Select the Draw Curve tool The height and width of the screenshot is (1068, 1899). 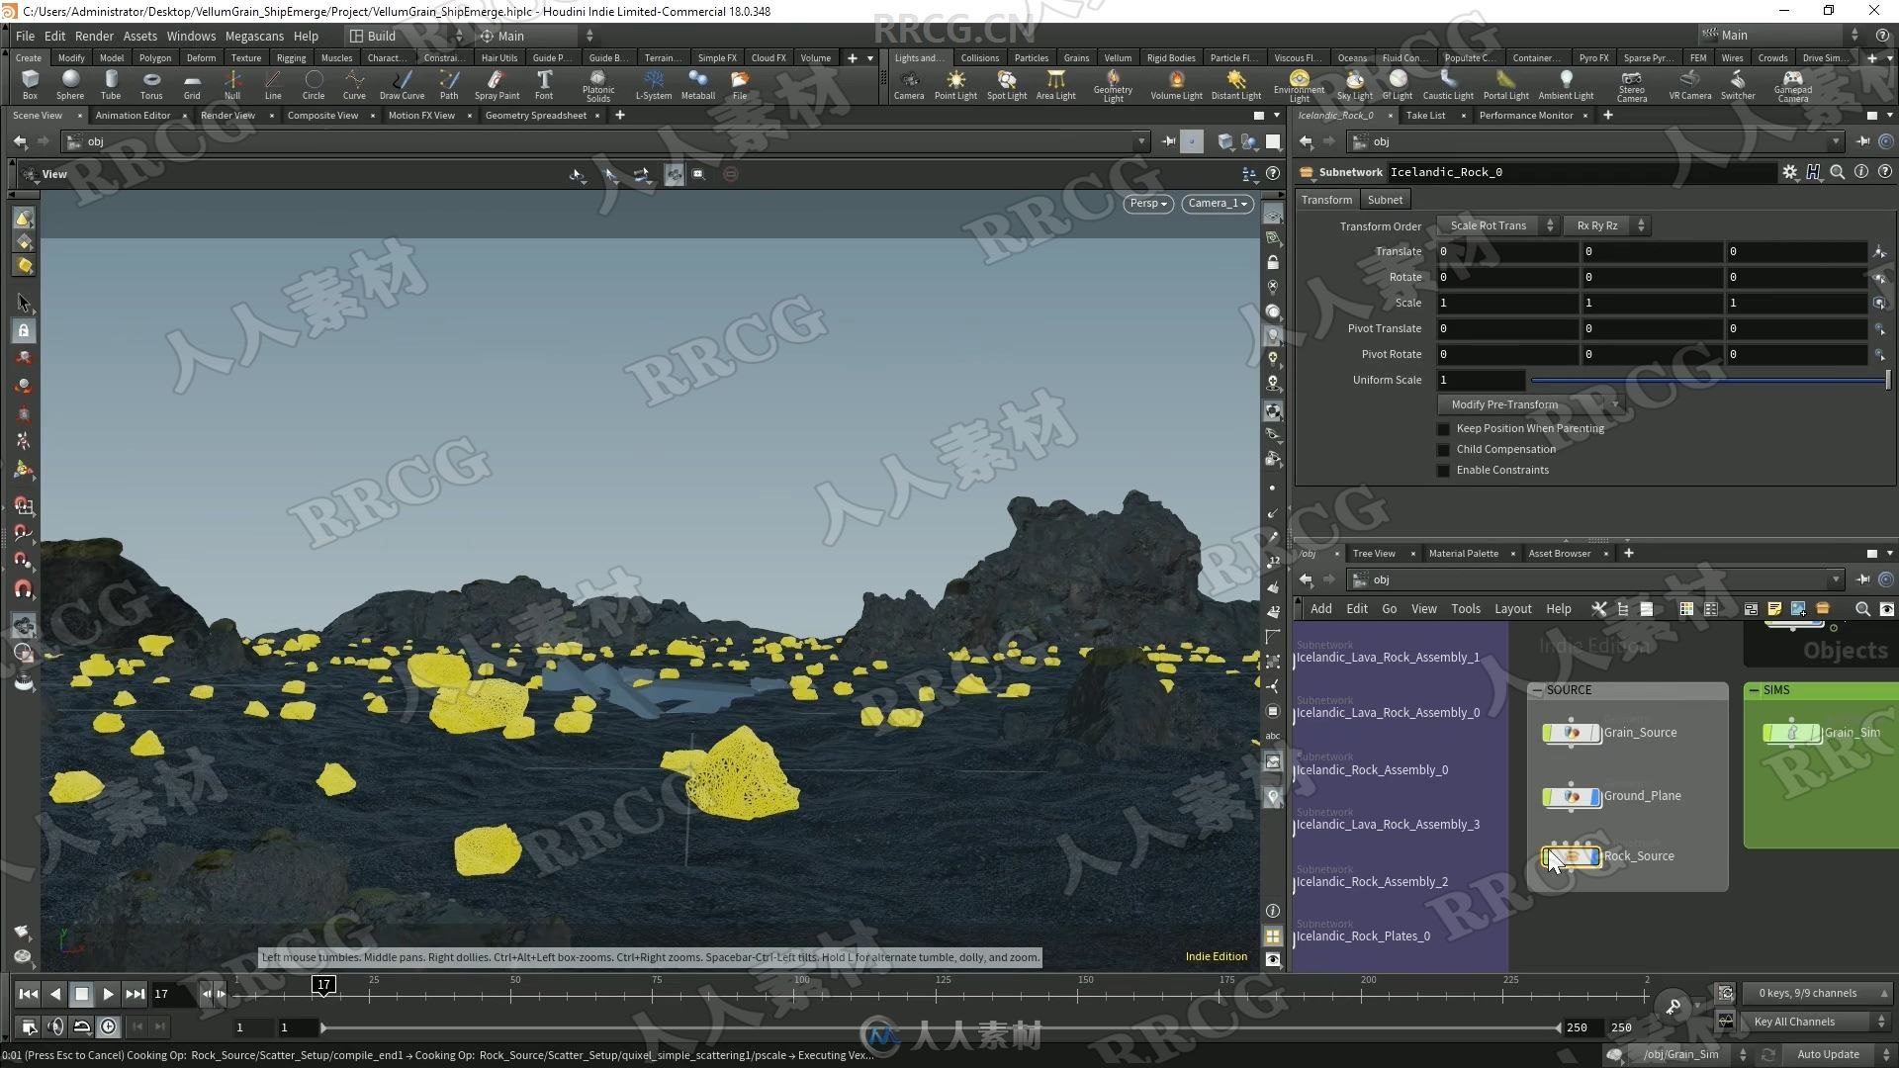402,84
